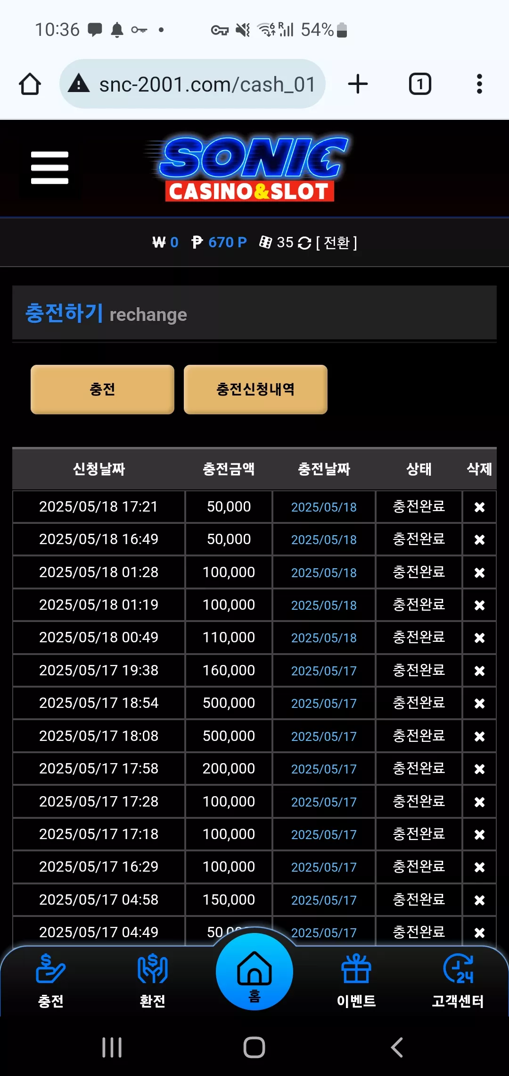The height and width of the screenshot is (1076, 509).
Task: Delete the 2025/05/18 17:21 recharge entry
Action: [x=479, y=507]
